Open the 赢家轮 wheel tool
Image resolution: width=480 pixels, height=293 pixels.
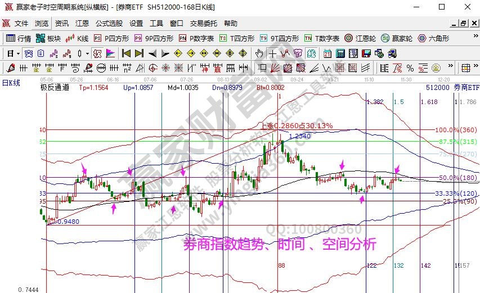[397, 38]
